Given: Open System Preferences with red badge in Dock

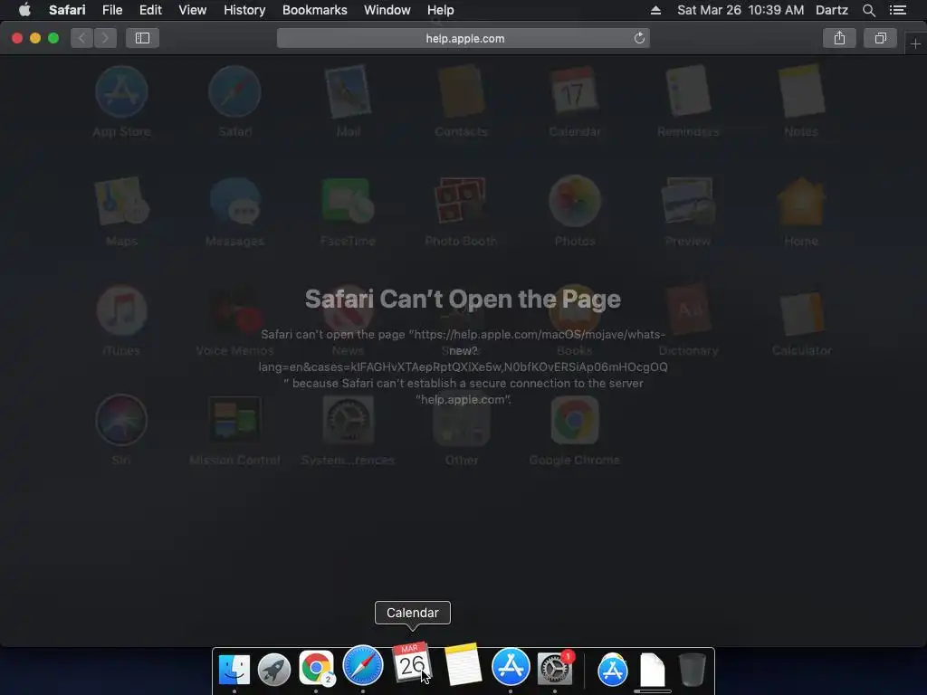Looking at the screenshot, I should (555, 669).
